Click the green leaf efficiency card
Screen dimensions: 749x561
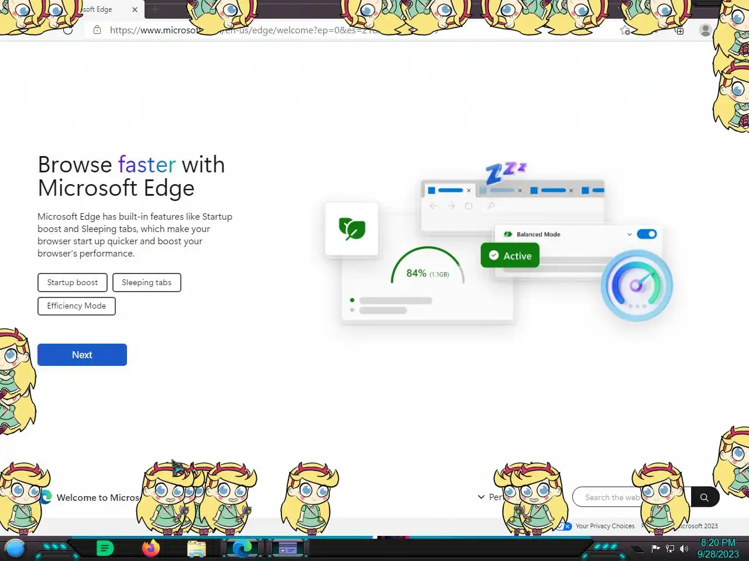(x=352, y=228)
